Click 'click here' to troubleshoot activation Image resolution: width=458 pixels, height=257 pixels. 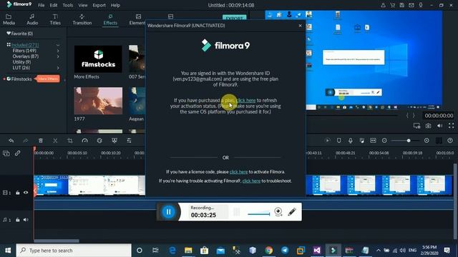click(x=251, y=181)
